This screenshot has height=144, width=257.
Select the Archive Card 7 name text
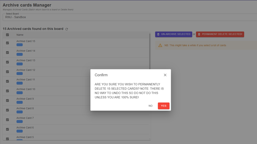tap(25, 118)
